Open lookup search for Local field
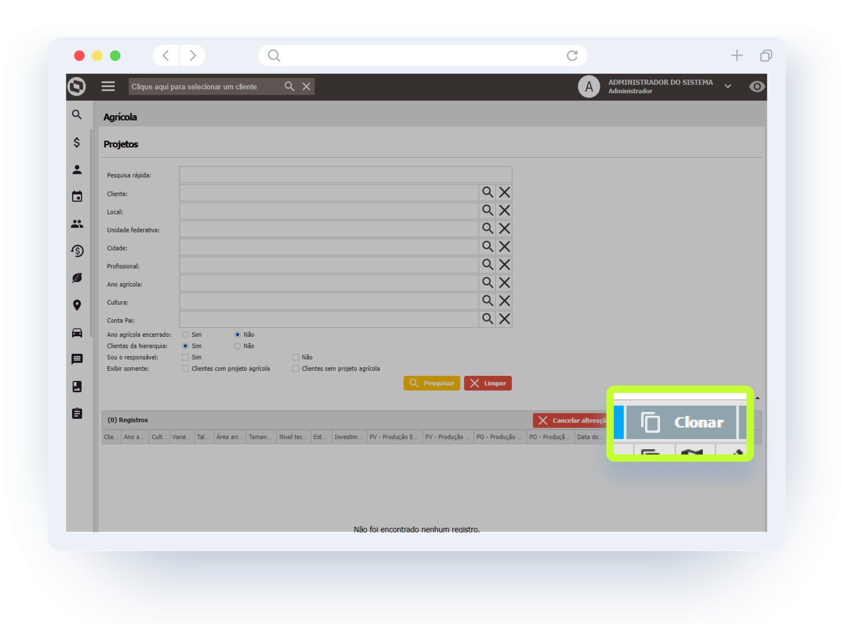Screen dimensions: 842x624 [488, 210]
